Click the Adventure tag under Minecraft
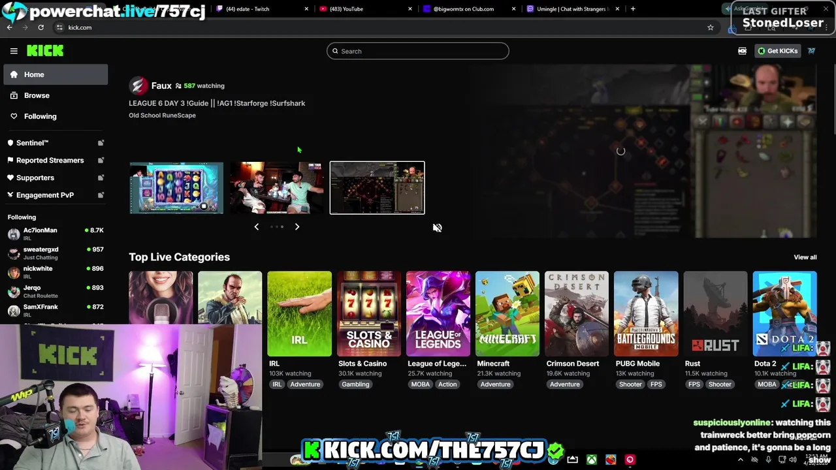The height and width of the screenshot is (470, 836). click(x=495, y=384)
